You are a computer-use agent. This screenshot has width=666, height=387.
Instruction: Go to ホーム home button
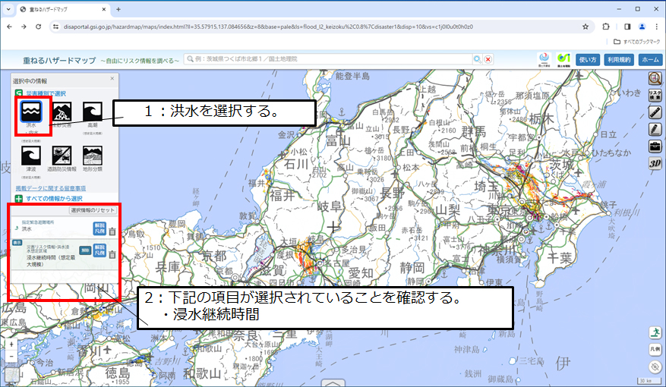coord(650,60)
